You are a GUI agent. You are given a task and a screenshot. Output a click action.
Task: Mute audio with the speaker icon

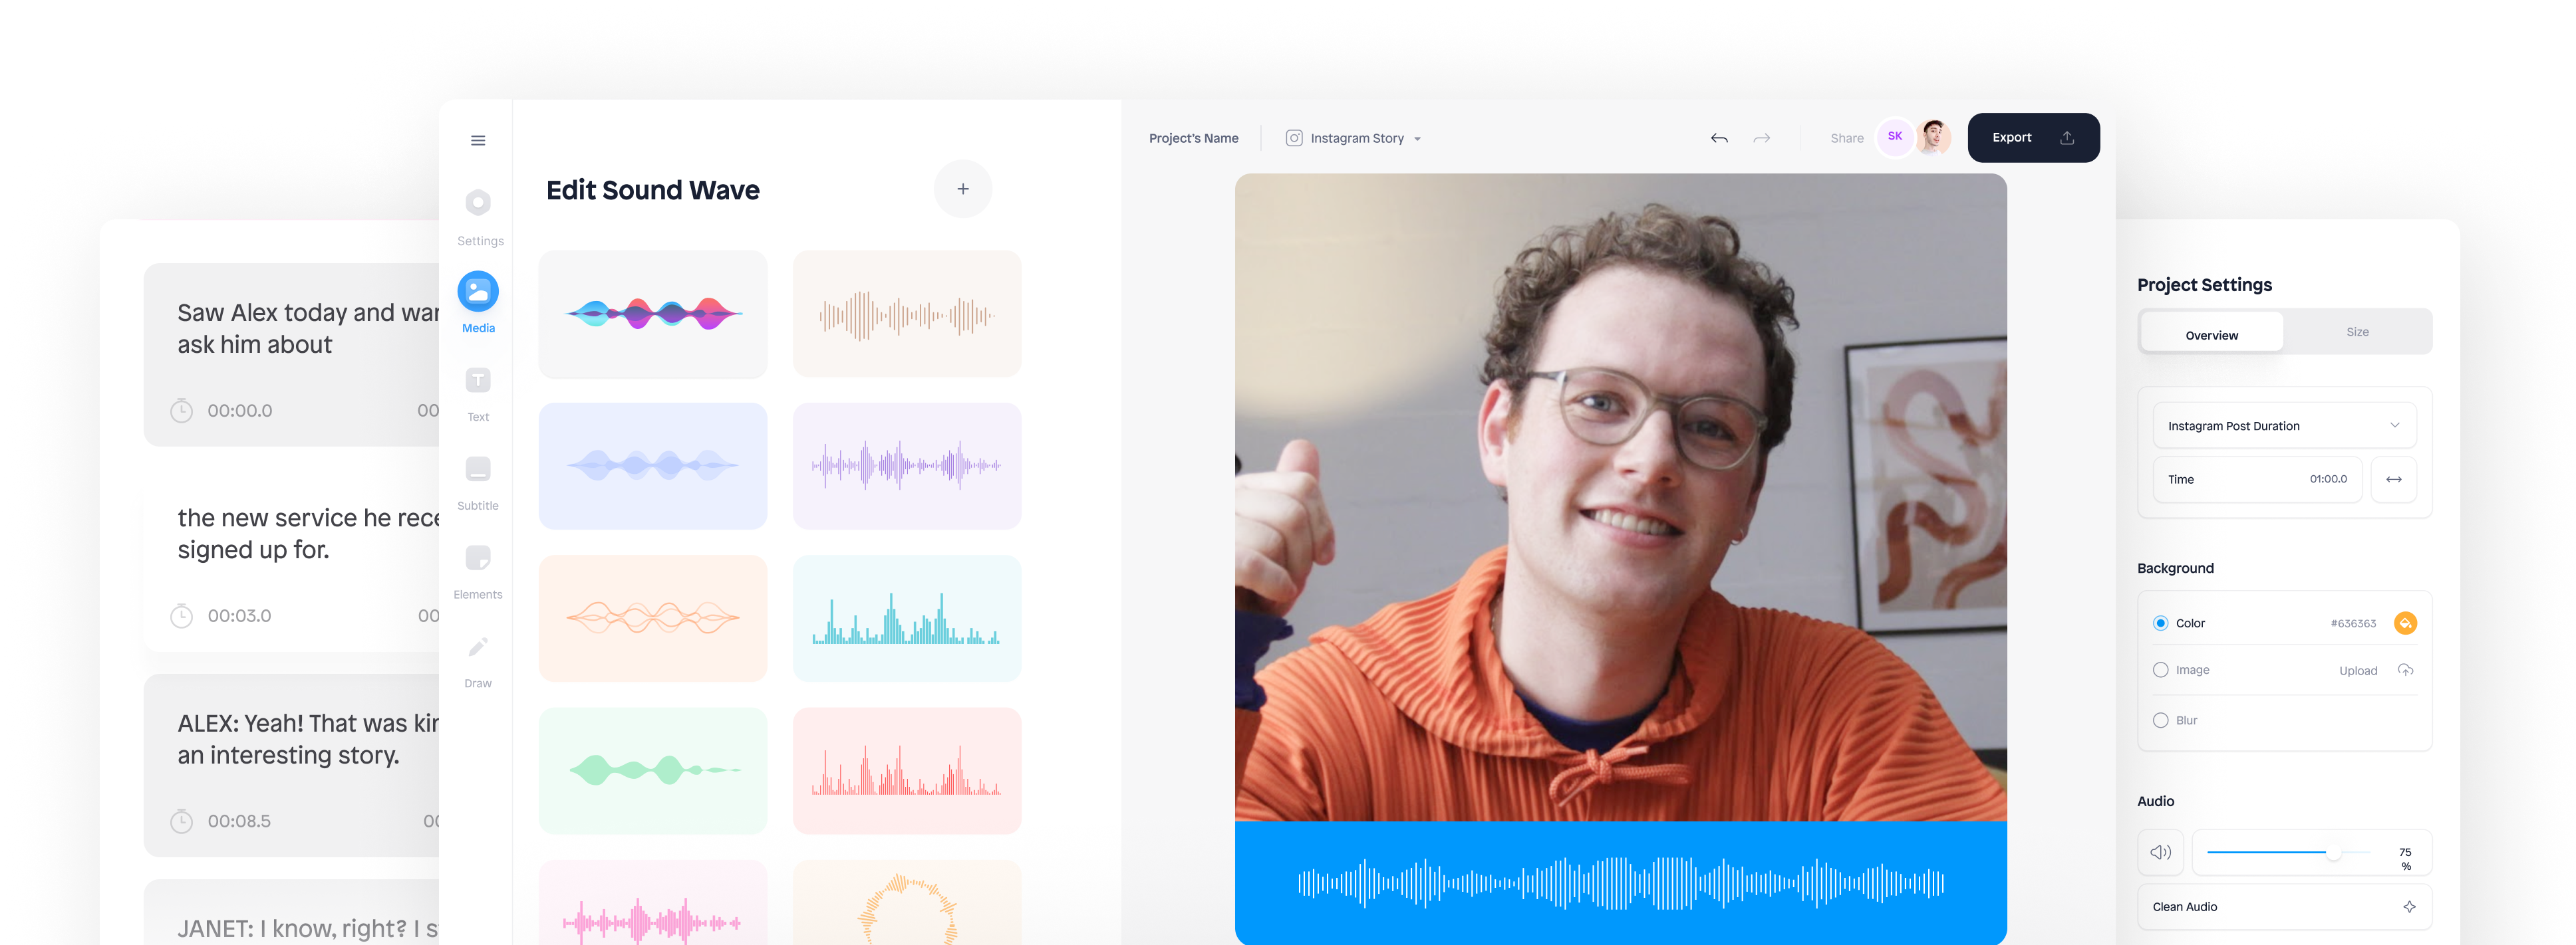click(2160, 852)
